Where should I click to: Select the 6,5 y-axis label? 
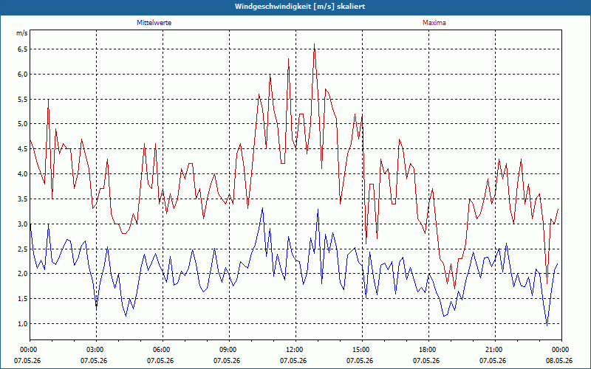24,49
